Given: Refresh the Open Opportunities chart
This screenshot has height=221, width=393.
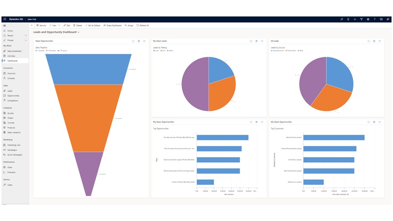Looking at the screenshot, I should [x=133, y=41].
